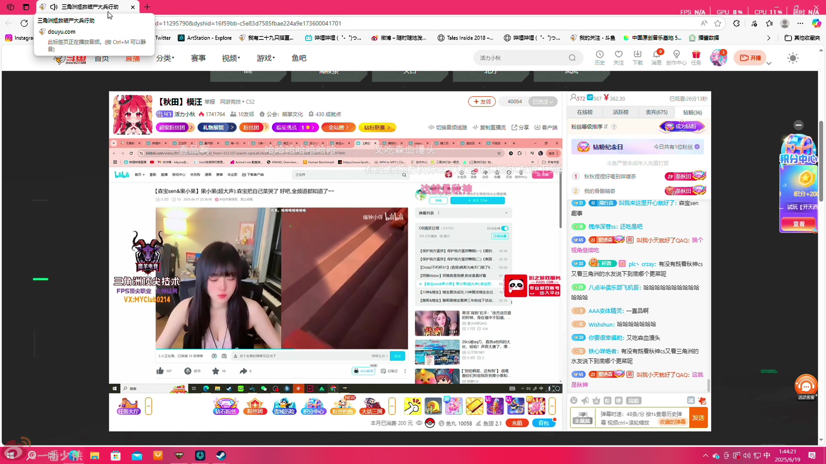The height and width of the screenshot is (464, 826).
Task: Toggle the 滤 chat filter button
Action: (691, 400)
